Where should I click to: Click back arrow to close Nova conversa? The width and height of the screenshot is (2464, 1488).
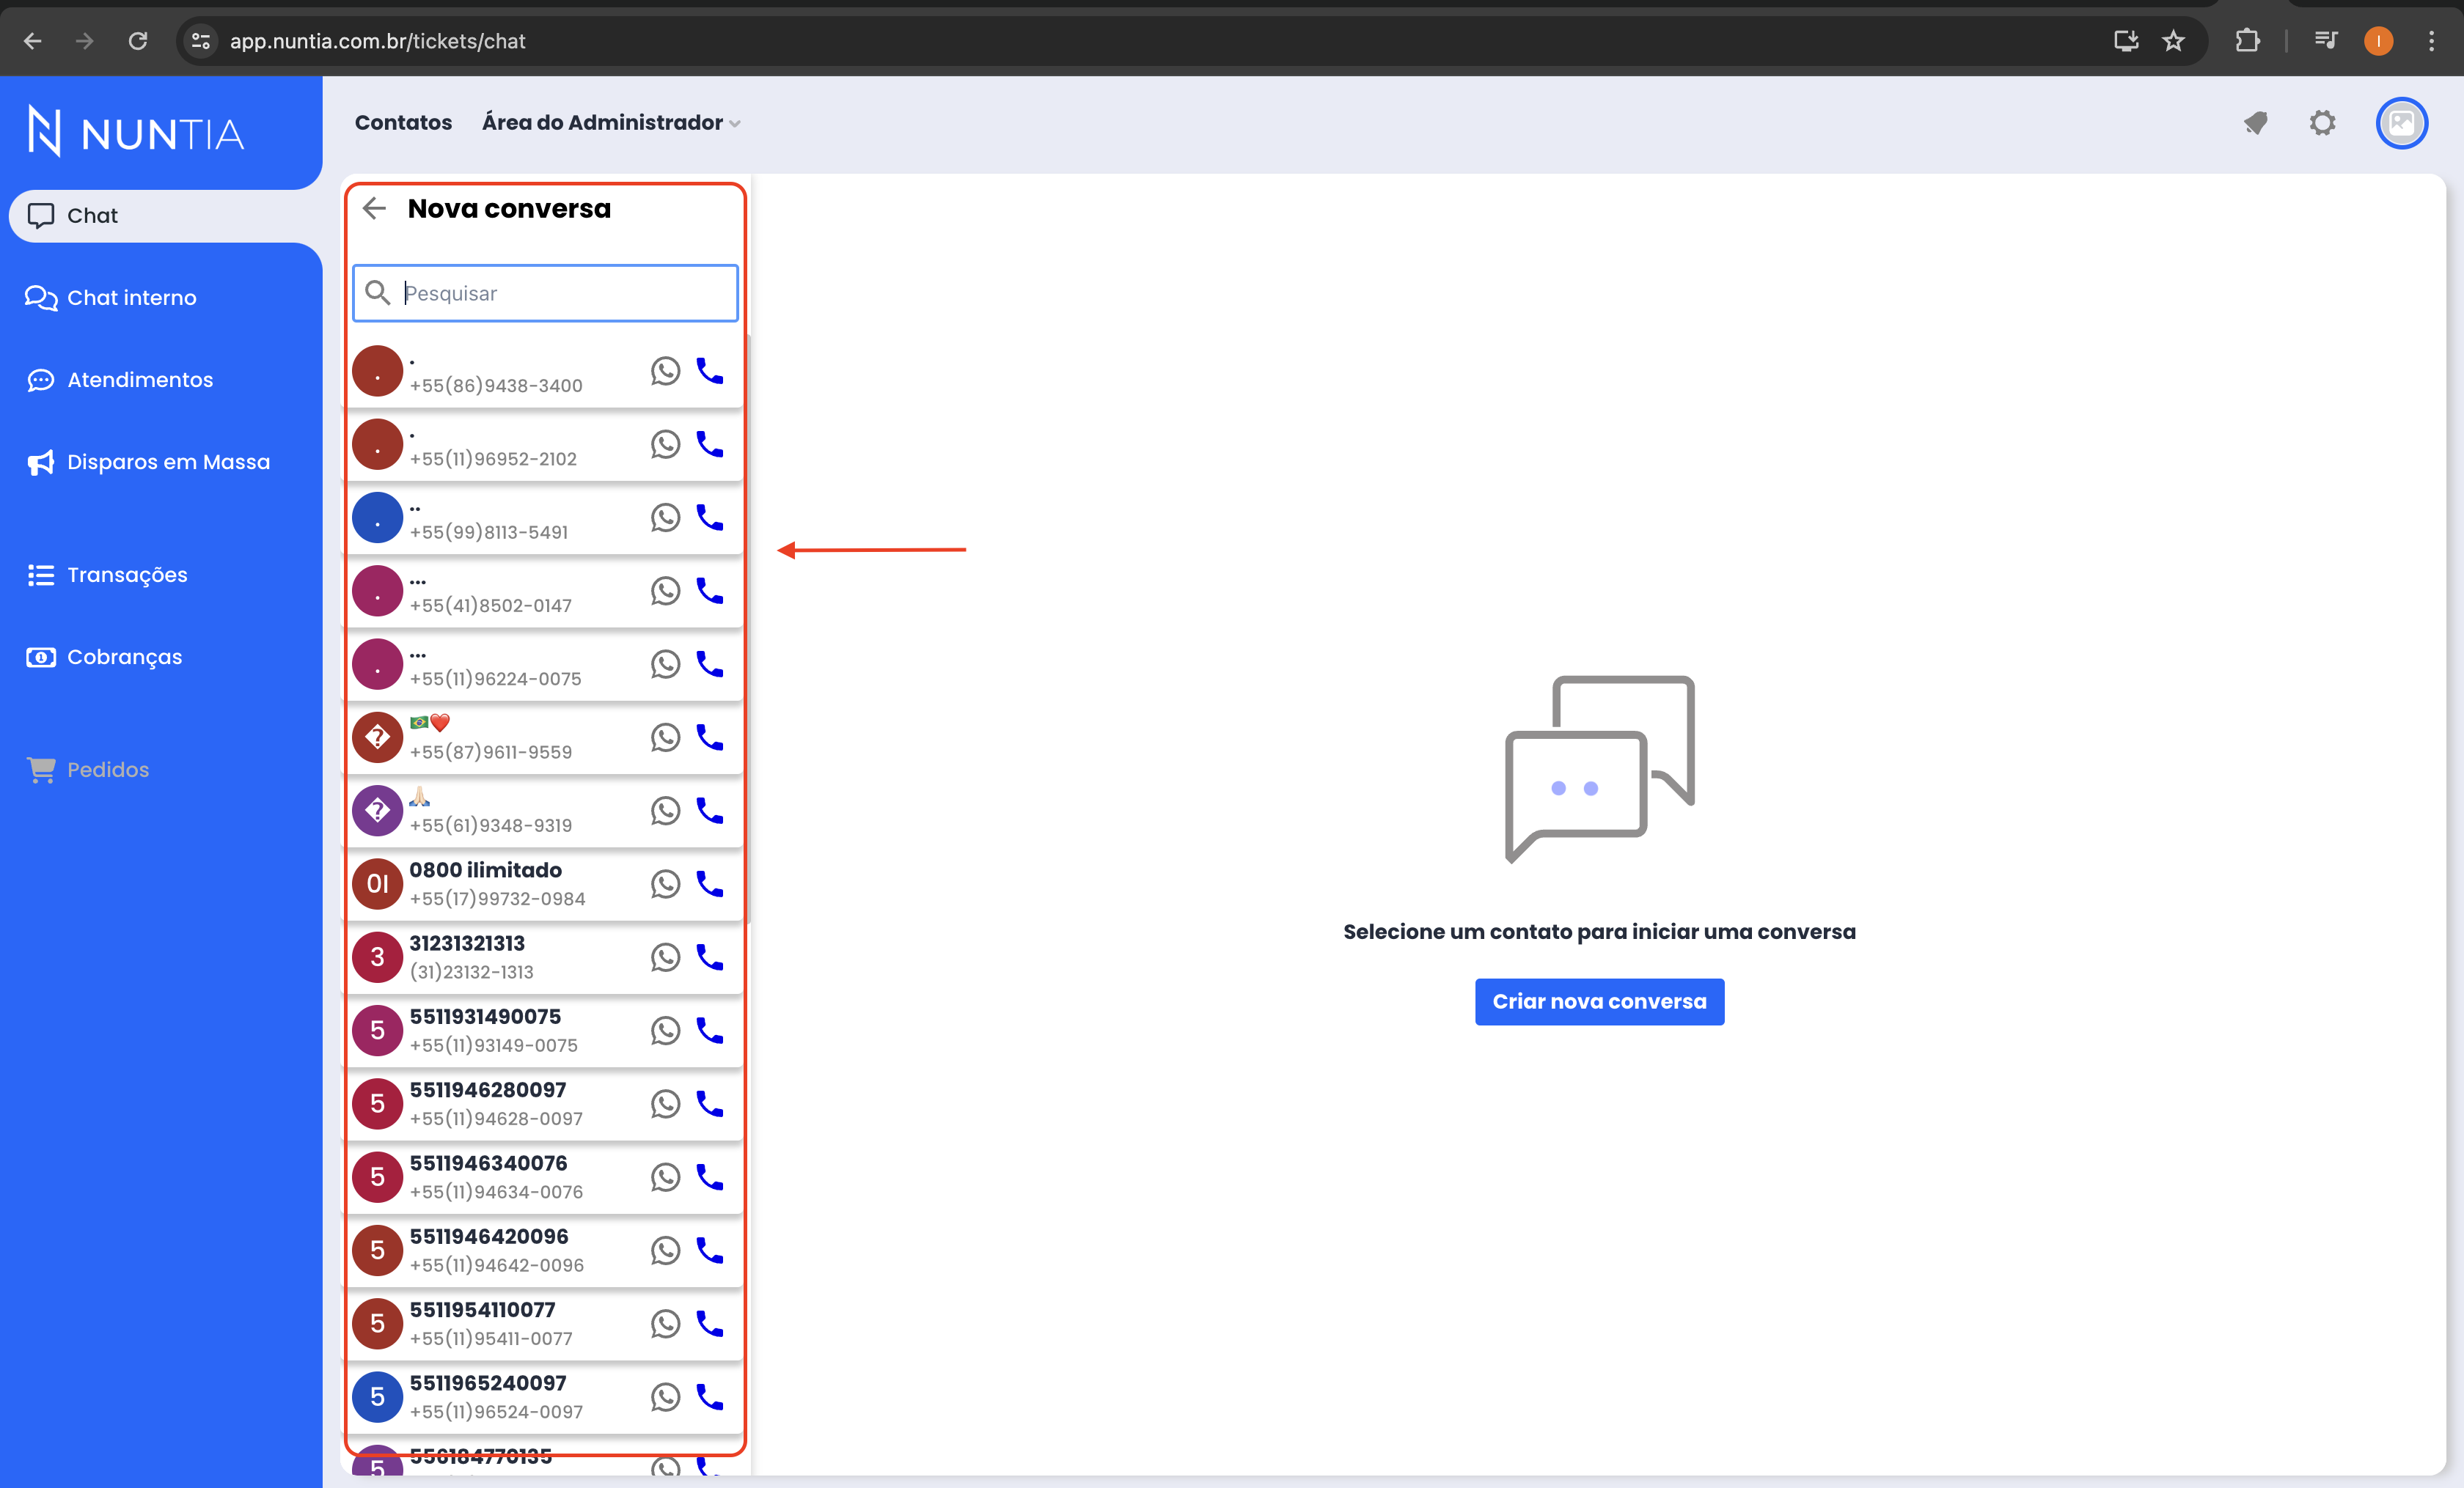[x=373, y=207]
